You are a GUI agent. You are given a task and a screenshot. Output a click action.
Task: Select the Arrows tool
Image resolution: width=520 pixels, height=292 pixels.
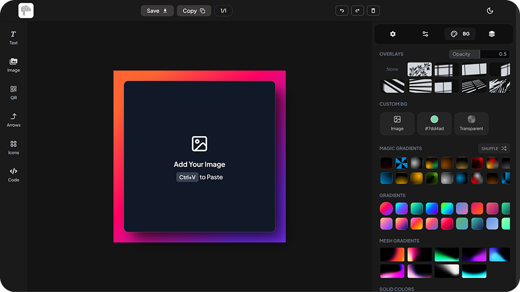[13, 120]
